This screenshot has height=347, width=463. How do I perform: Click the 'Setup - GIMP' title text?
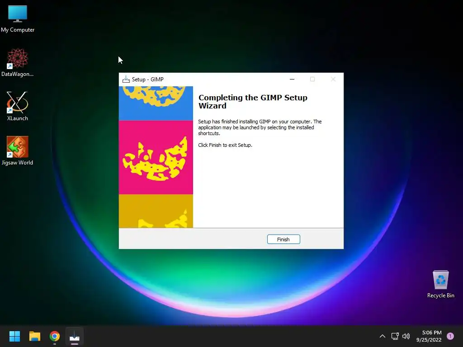pos(148,80)
